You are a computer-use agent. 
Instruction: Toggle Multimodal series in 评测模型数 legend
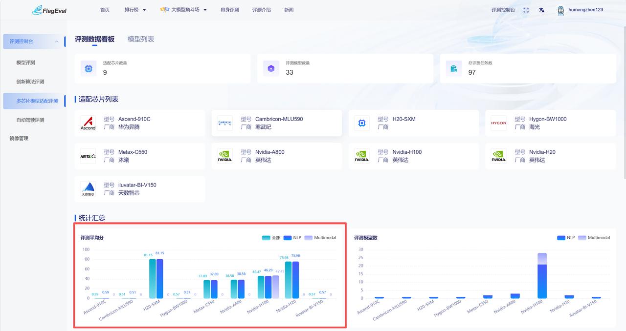coord(594,238)
